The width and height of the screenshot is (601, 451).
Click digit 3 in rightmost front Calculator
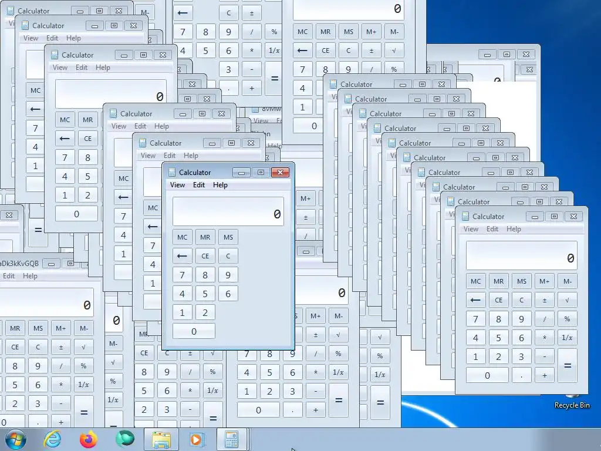tap(521, 356)
